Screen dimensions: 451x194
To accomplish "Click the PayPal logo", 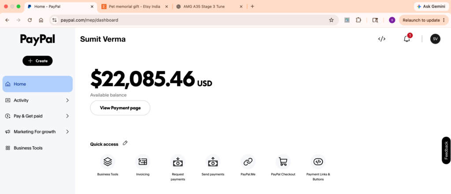I will [37, 40].
